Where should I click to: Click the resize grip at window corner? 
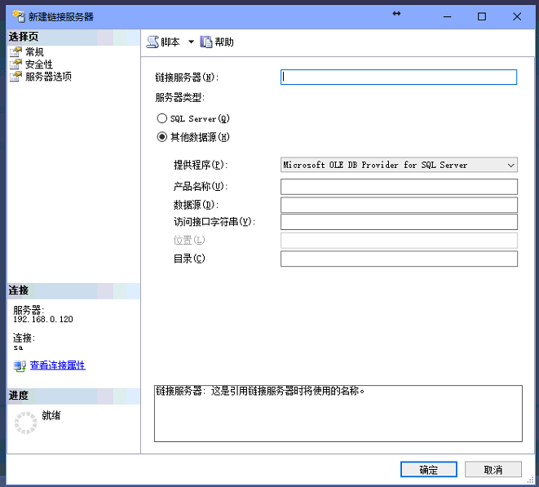pos(530,480)
